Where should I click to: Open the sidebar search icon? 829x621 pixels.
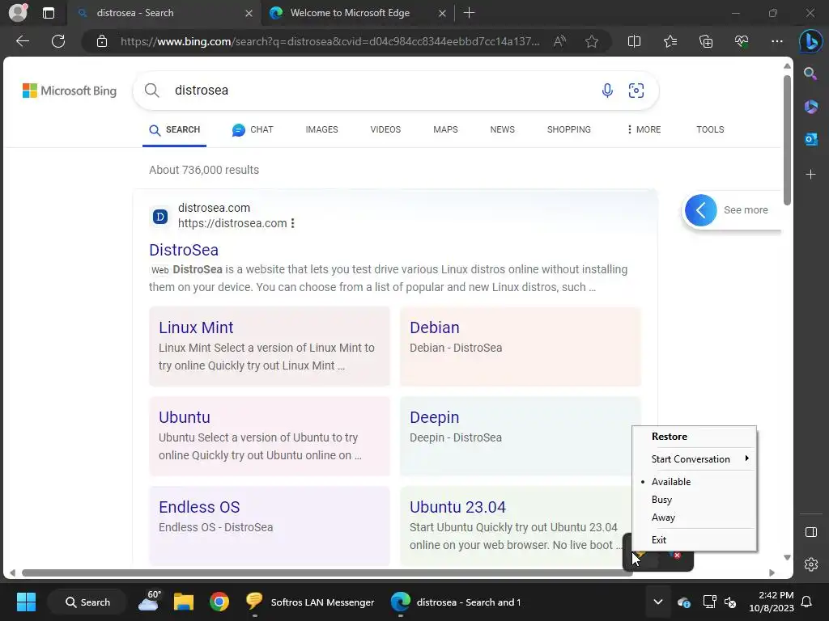(x=810, y=74)
